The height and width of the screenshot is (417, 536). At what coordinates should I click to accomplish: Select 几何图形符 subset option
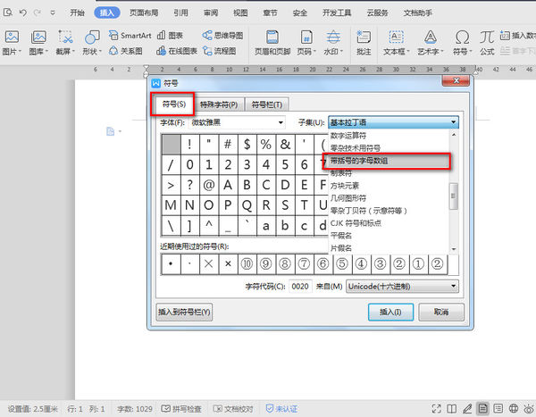point(389,198)
